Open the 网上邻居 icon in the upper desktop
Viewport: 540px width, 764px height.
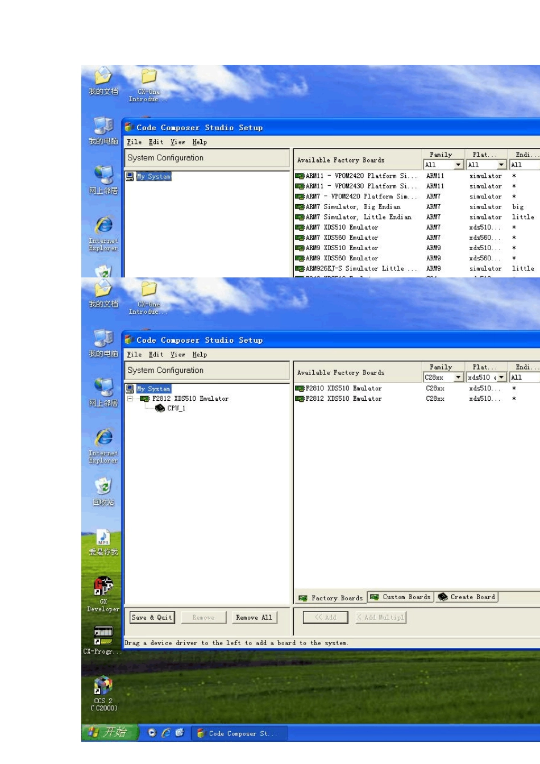[x=103, y=180]
